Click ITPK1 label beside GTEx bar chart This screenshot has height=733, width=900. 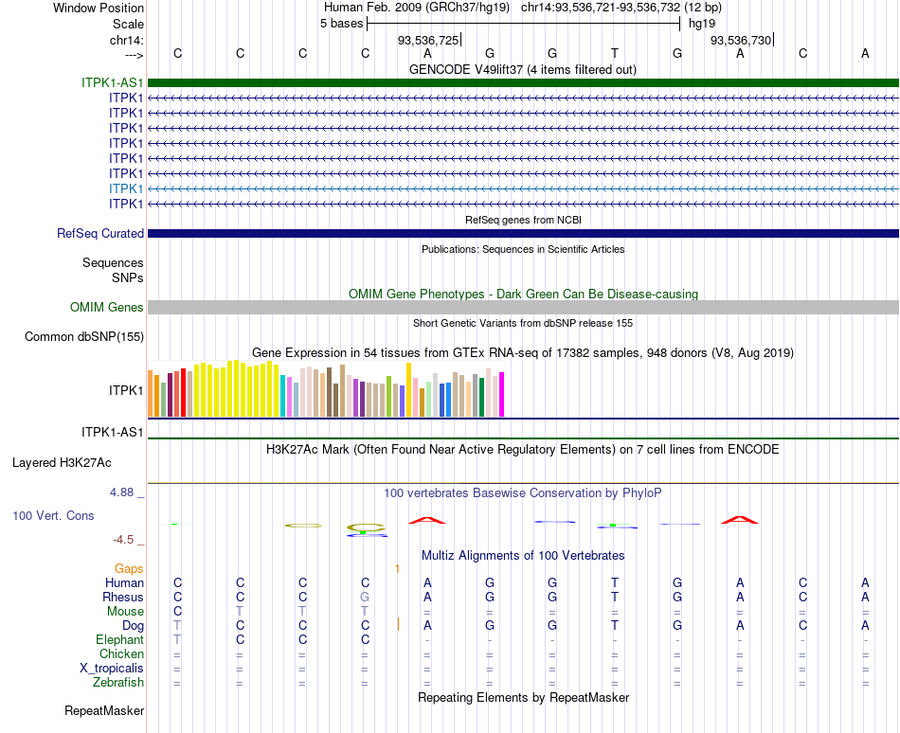tap(126, 390)
